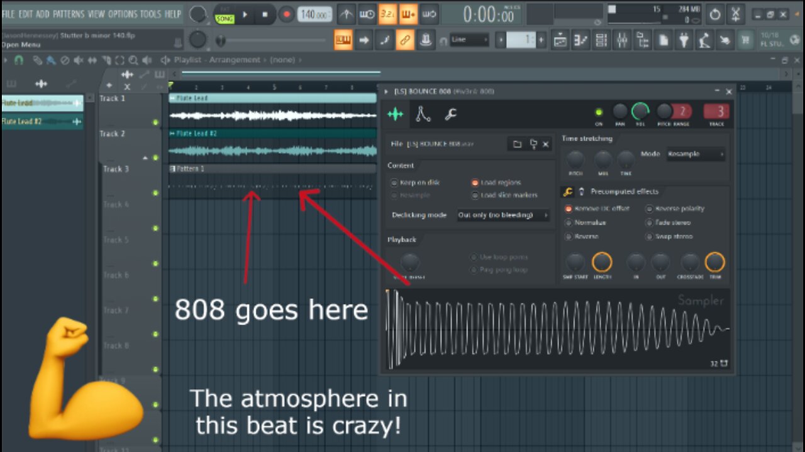The height and width of the screenshot is (452, 805).
Task: Enable Reverse polarity option
Action: (x=675, y=208)
